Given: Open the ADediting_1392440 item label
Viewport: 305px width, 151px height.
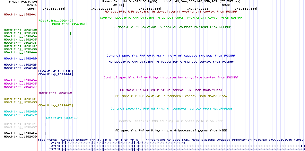Looking at the screenshot, I should tap(20, 52).
